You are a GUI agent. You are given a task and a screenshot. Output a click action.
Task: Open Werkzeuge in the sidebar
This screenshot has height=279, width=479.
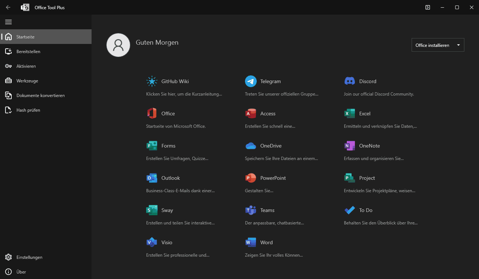click(x=46, y=81)
